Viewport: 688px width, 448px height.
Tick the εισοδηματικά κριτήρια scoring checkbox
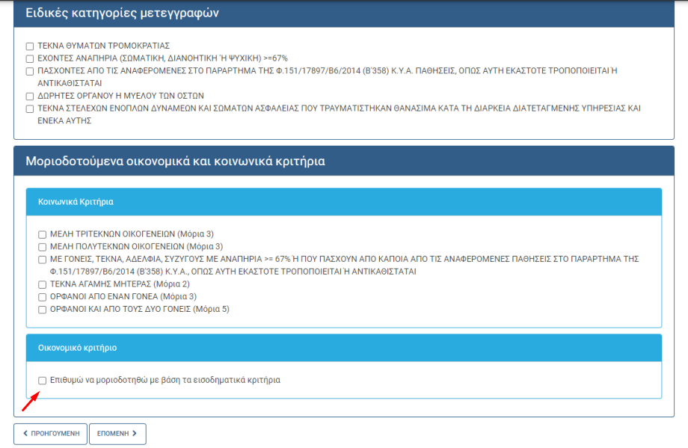[43, 381]
